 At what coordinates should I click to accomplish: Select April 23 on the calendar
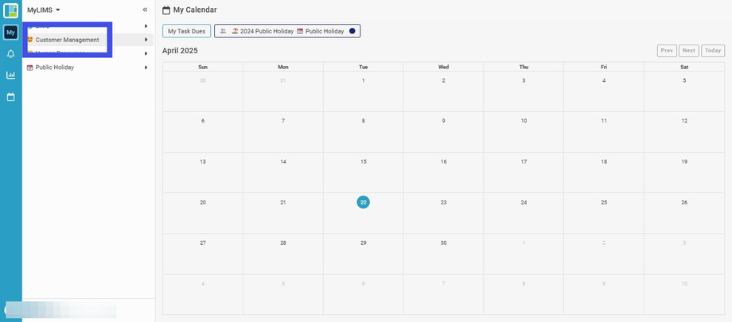coord(443,213)
